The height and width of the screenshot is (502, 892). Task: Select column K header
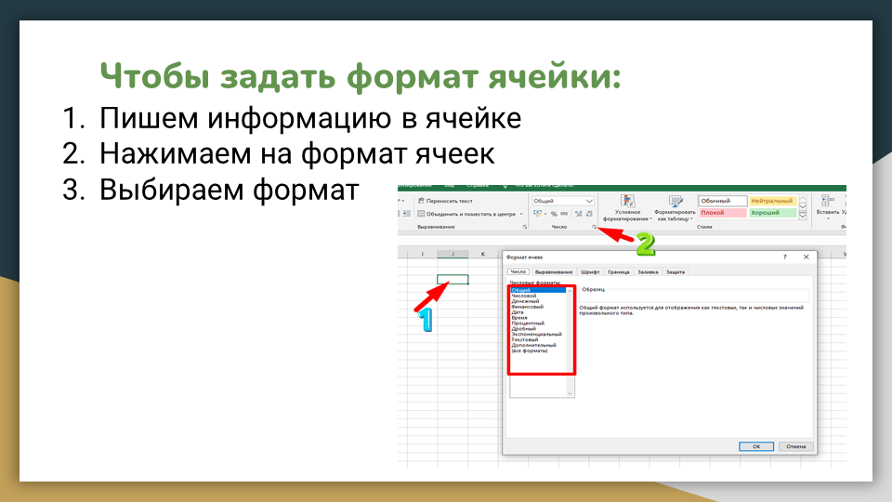tap(483, 254)
